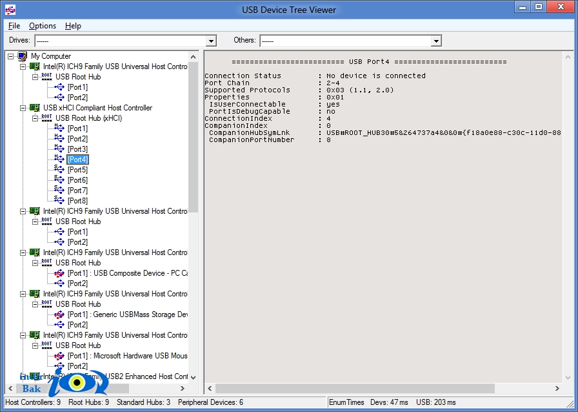
Task: Collapse the root hub containing Microsoft Hardware USB Mouse
Action: pos(35,346)
